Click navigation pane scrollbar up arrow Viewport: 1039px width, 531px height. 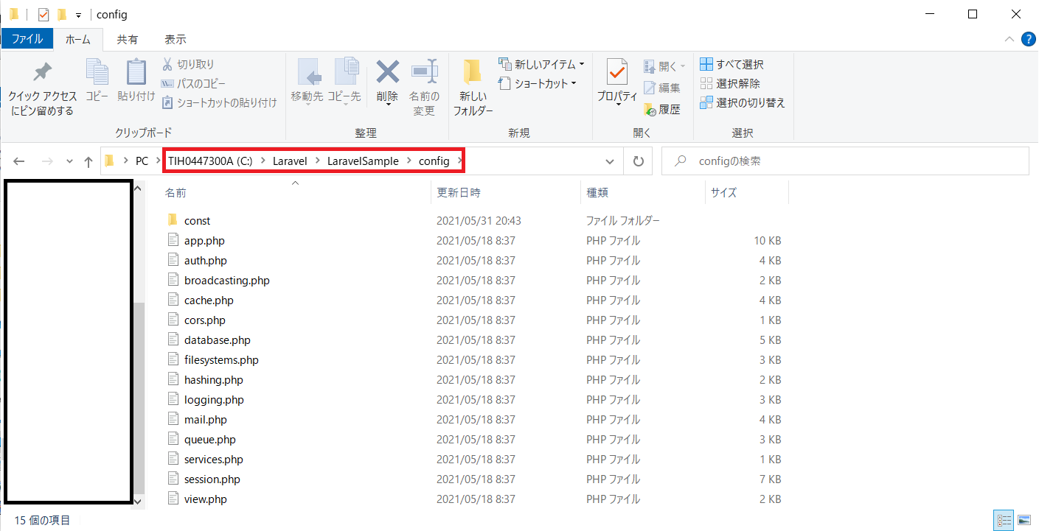(x=137, y=189)
